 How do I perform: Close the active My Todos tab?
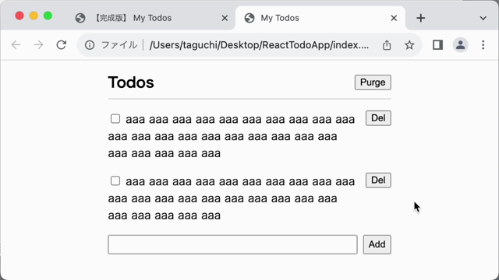coord(394,18)
